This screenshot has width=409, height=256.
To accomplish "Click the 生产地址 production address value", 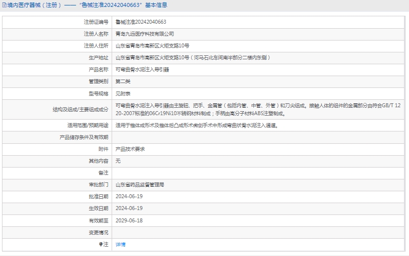I will coord(193,57).
